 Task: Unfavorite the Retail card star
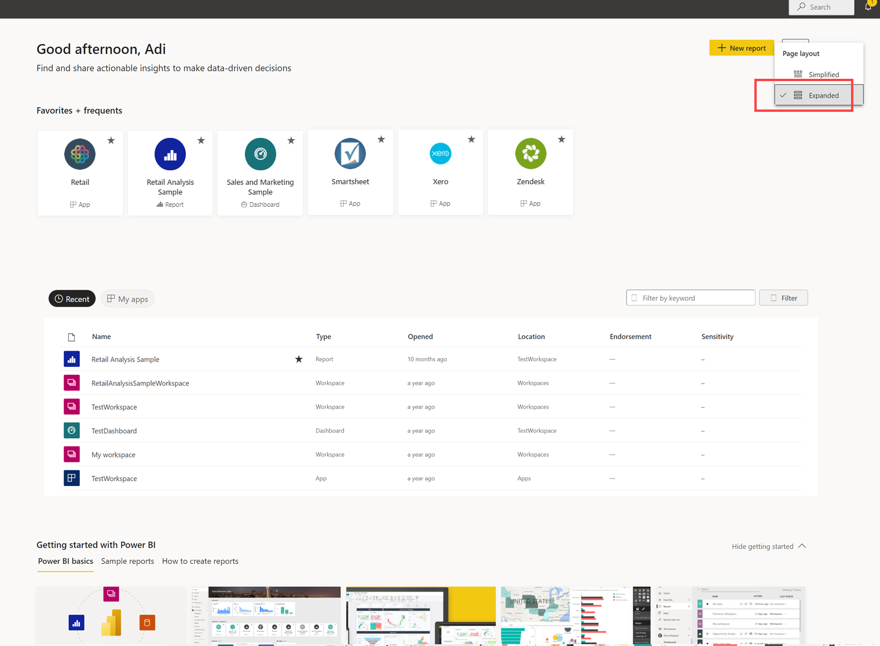point(111,140)
